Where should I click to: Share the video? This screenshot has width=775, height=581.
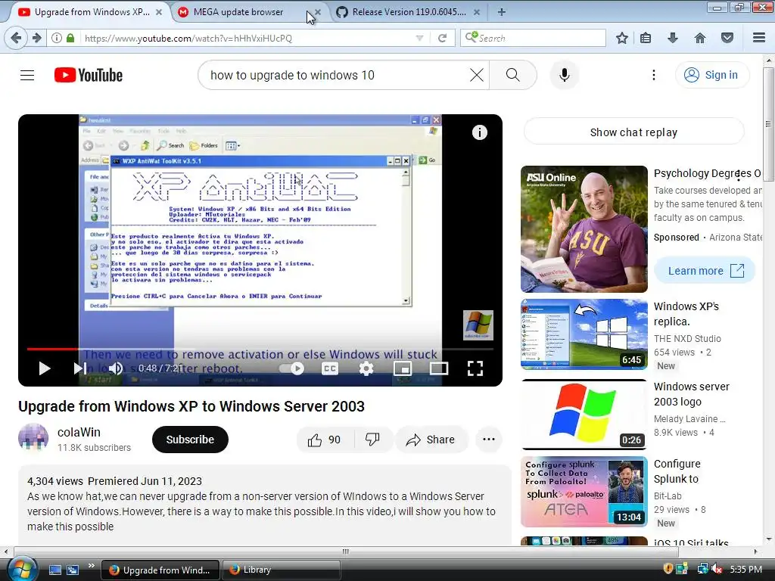[431, 440]
